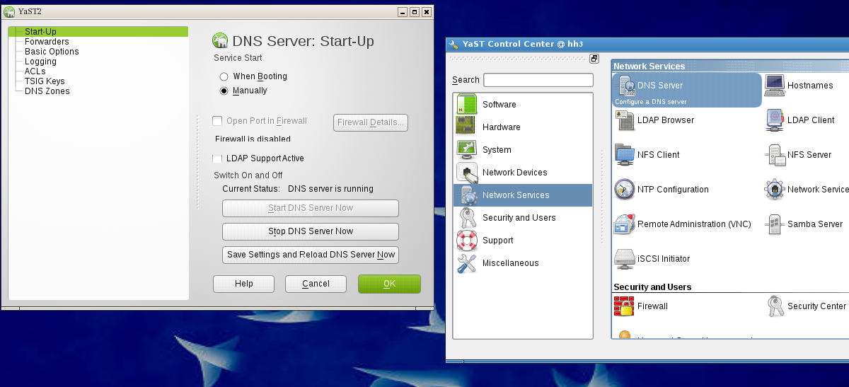The width and height of the screenshot is (849, 387).
Task: Open the Hostnames module icon
Action: 775,86
